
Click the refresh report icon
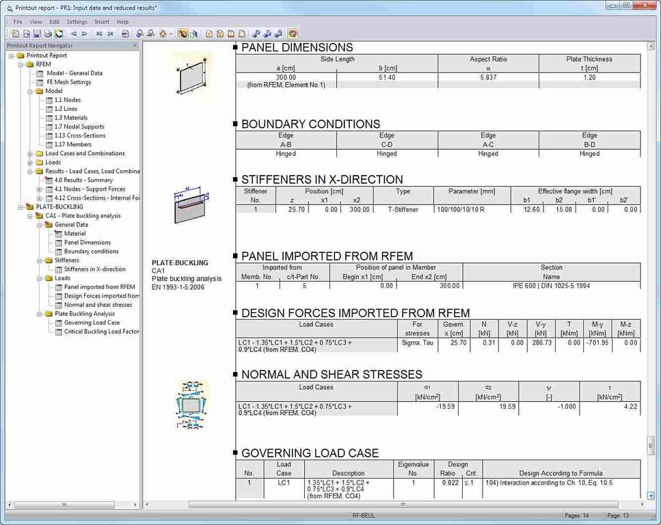(x=59, y=33)
